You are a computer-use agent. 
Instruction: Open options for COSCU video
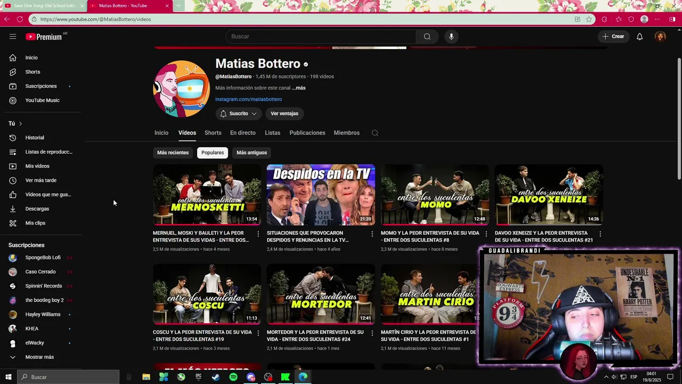pos(258,333)
